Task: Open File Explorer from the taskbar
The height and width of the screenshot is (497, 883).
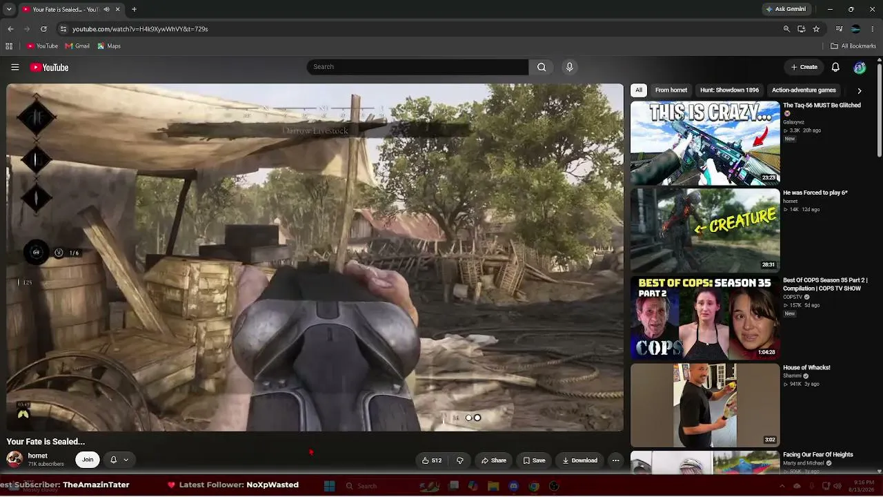Action: (x=493, y=486)
